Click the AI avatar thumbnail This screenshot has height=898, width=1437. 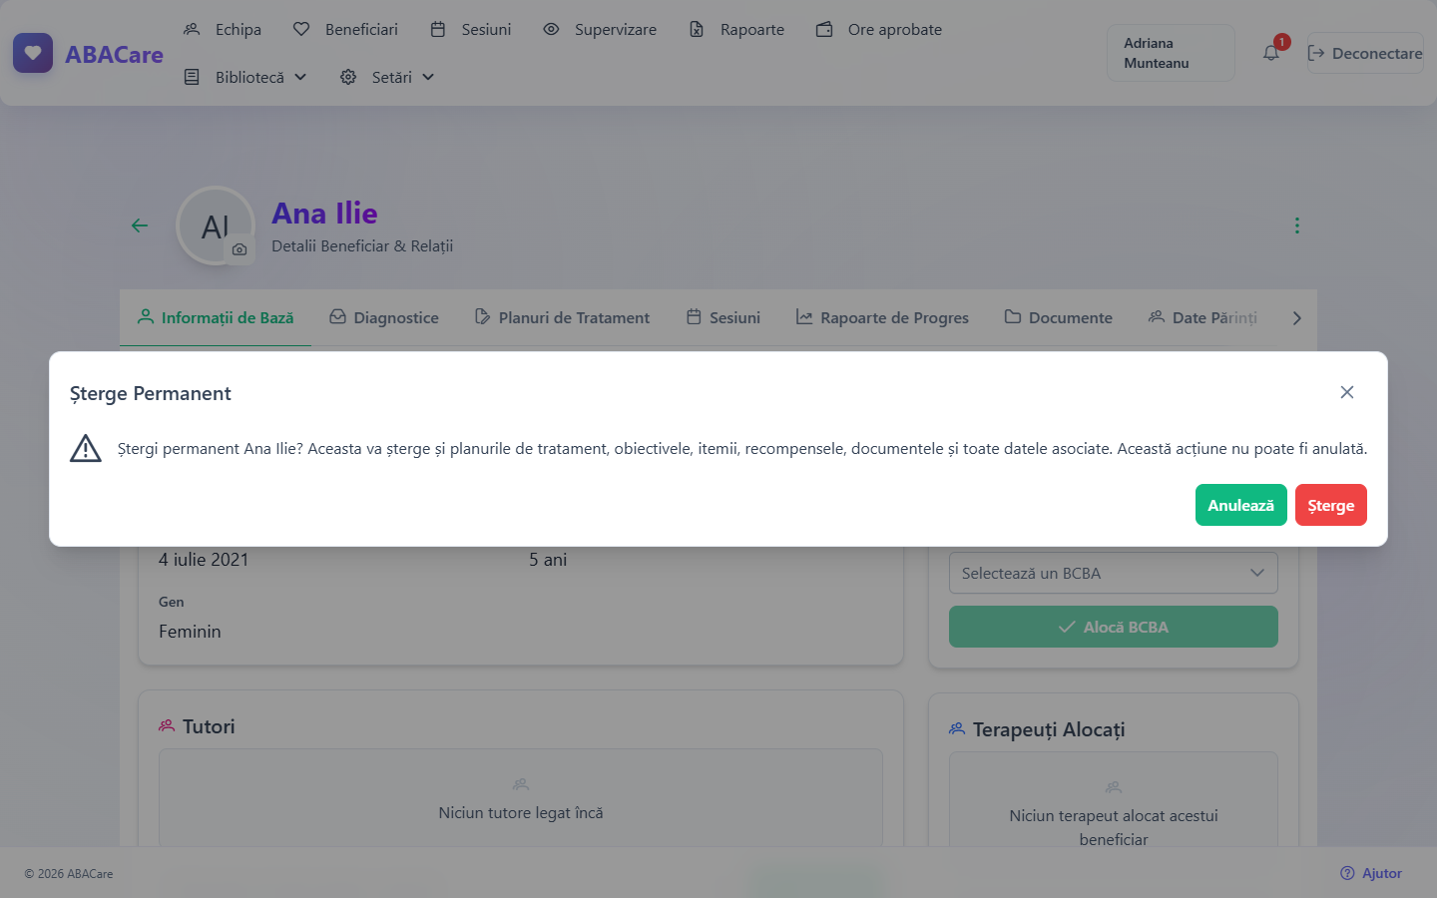216,225
